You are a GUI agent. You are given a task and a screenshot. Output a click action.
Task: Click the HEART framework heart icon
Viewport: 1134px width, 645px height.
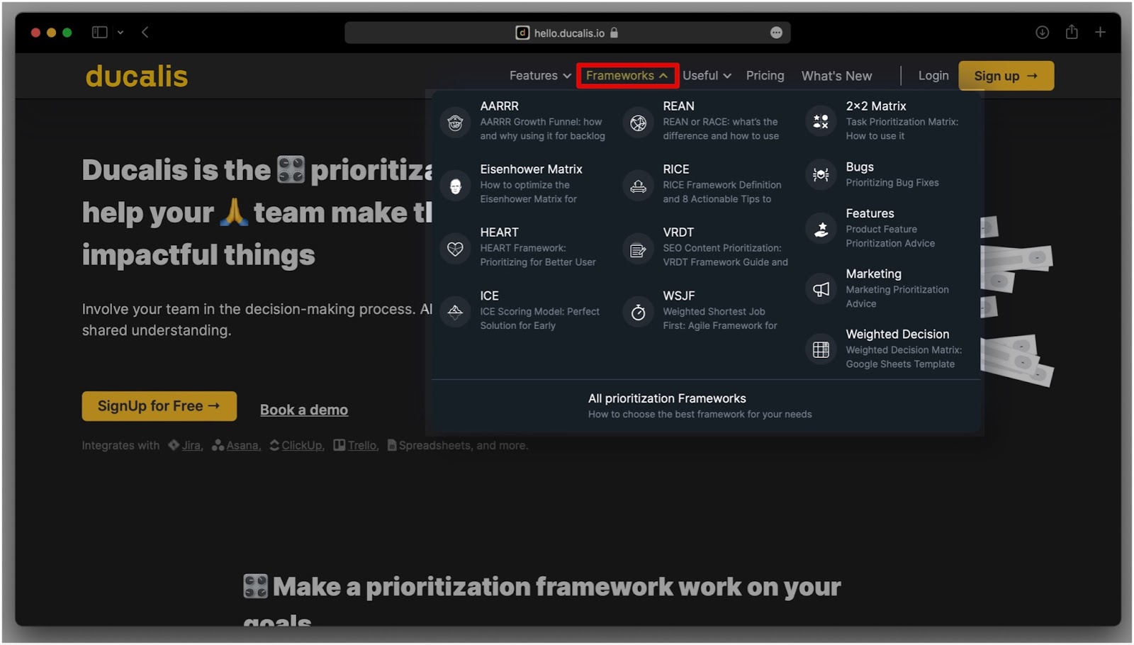(x=455, y=249)
